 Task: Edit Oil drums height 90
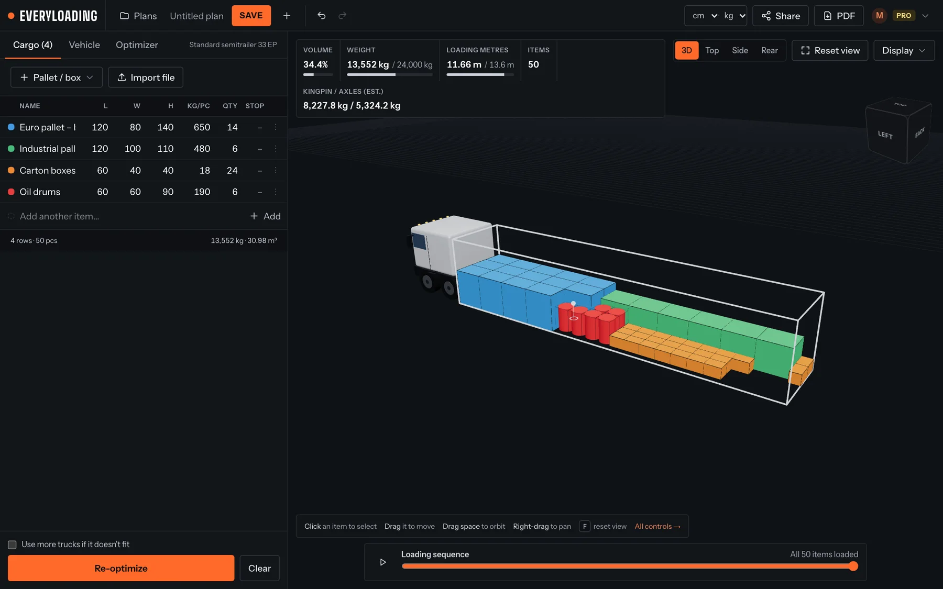168,192
